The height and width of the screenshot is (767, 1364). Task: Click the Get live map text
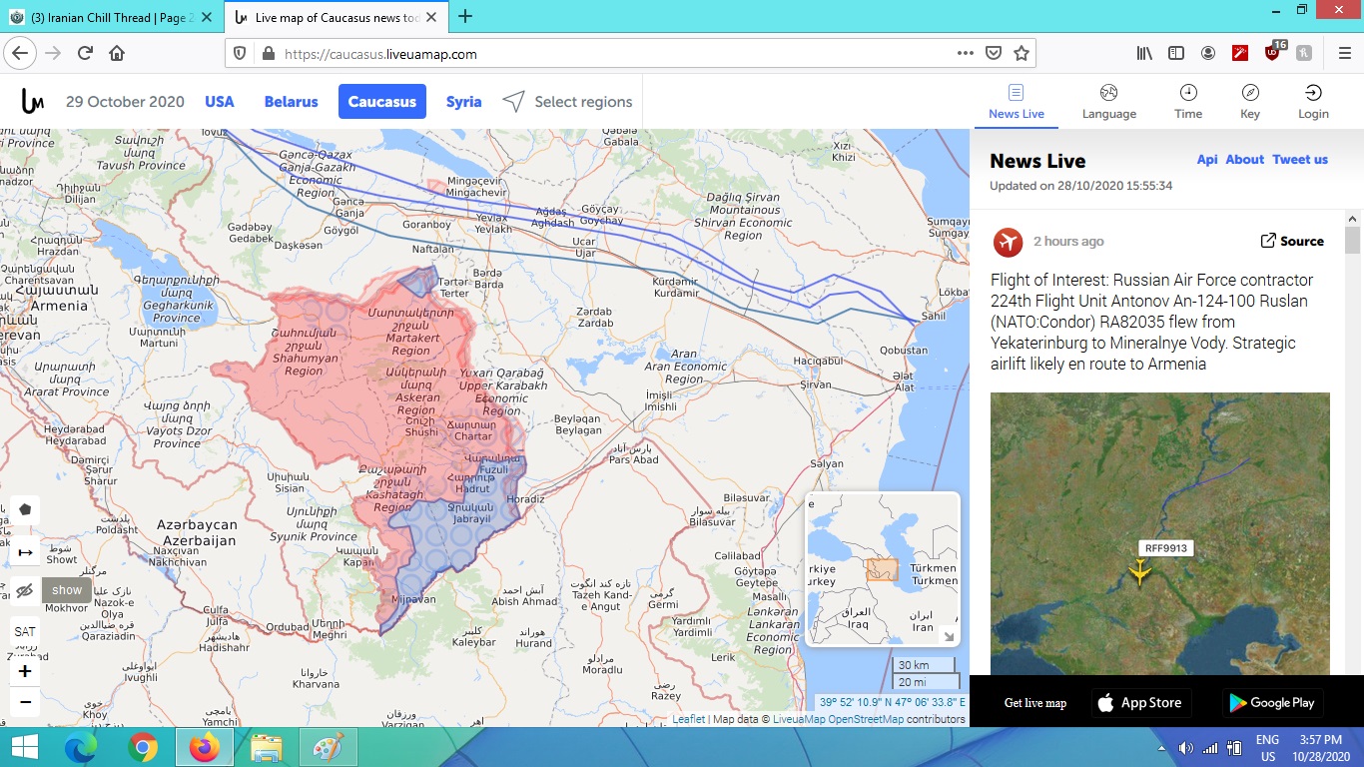(x=1035, y=703)
